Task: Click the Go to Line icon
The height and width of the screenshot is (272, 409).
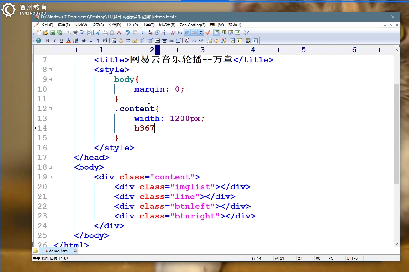Action: pos(164,32)
